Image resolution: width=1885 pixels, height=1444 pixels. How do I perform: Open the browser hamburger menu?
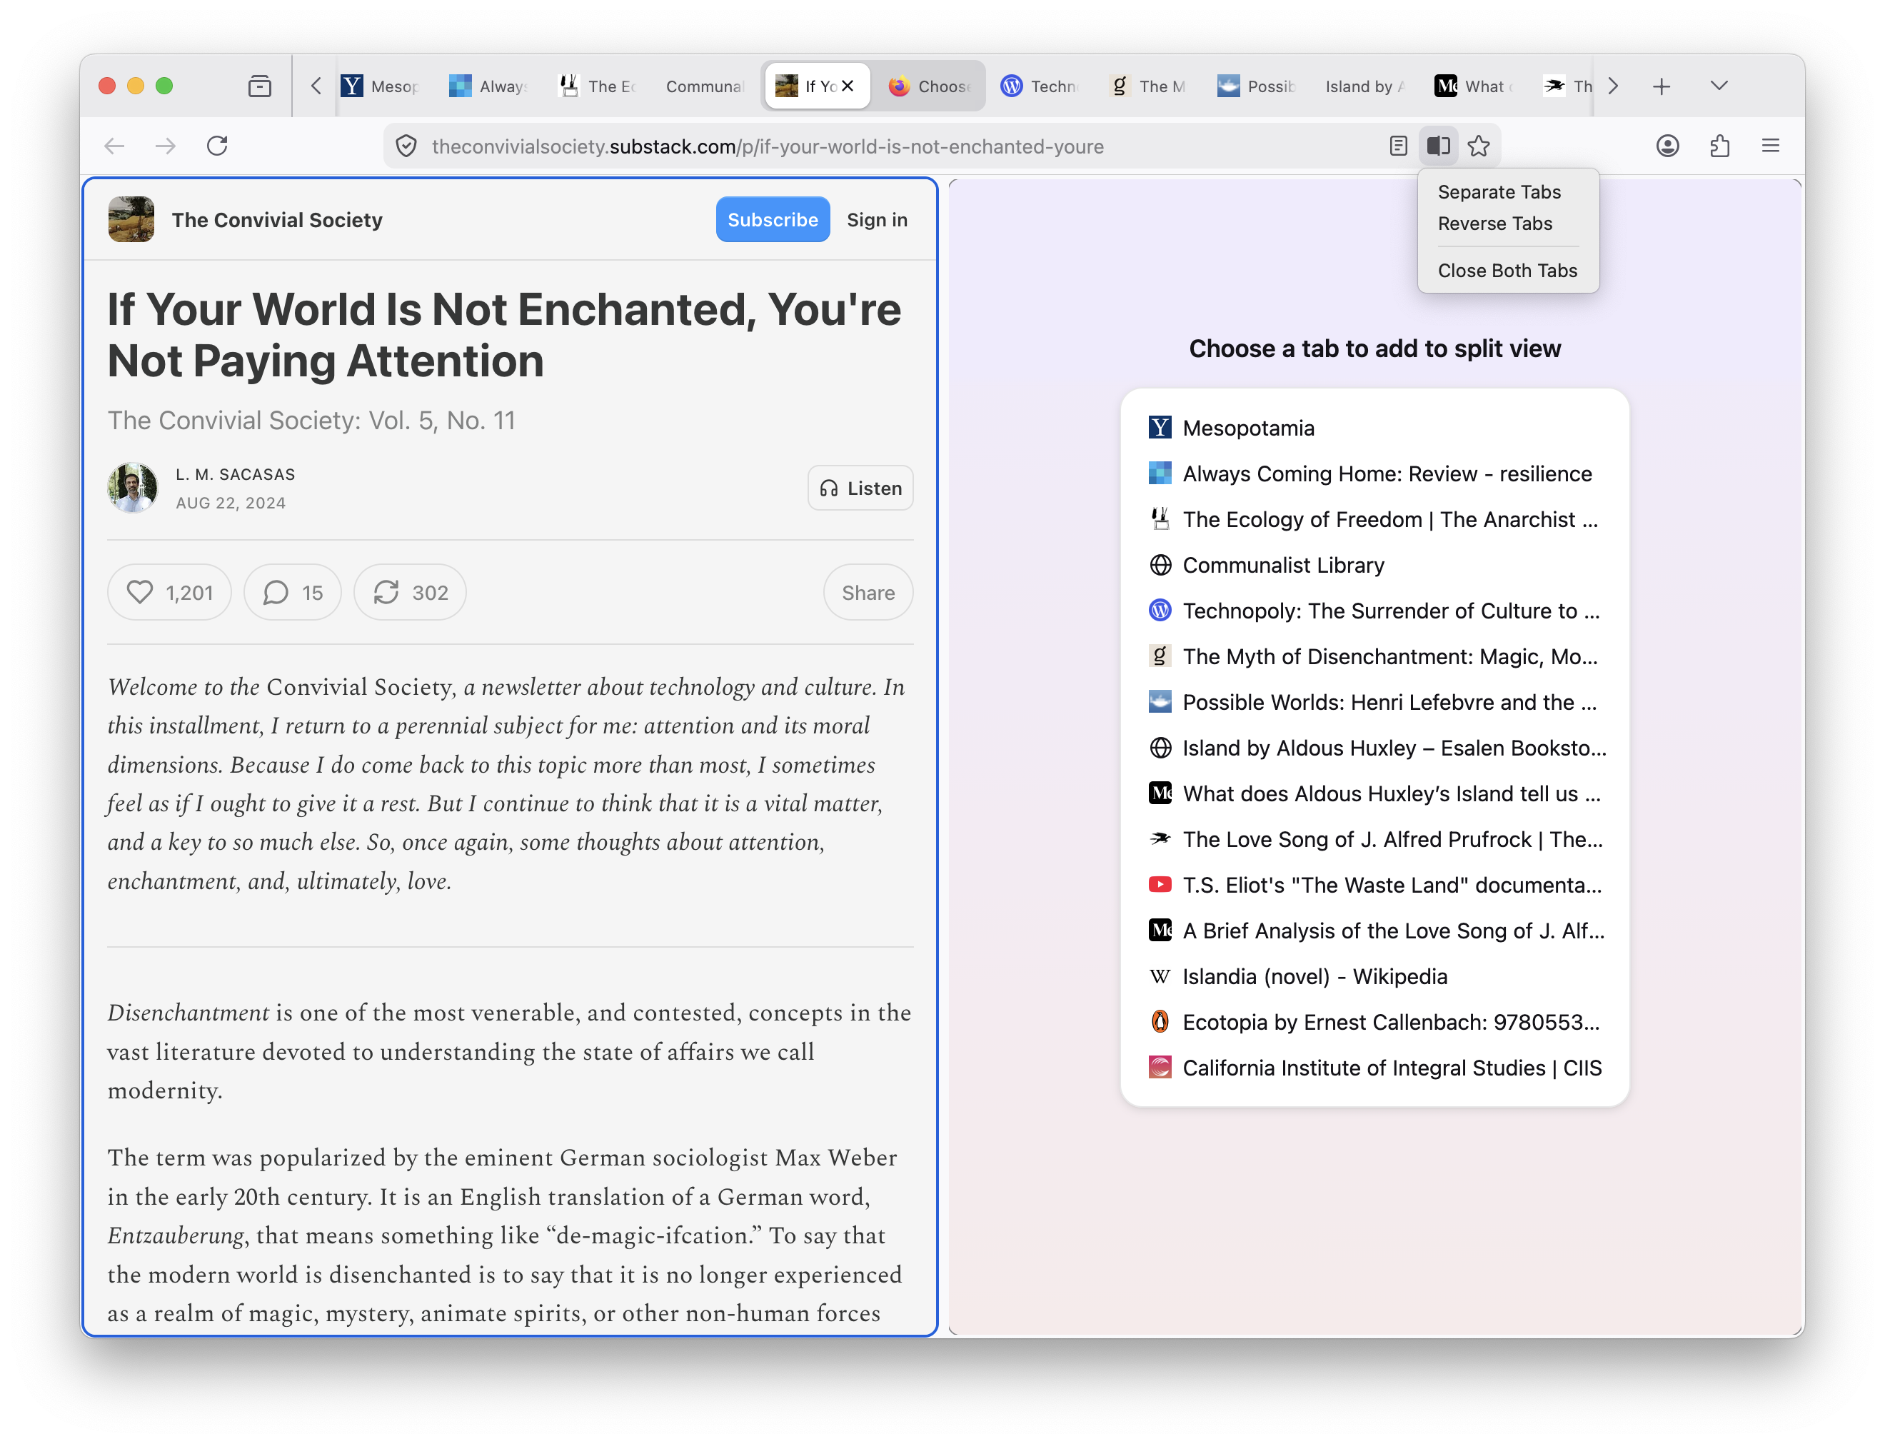coord(1771,146)
